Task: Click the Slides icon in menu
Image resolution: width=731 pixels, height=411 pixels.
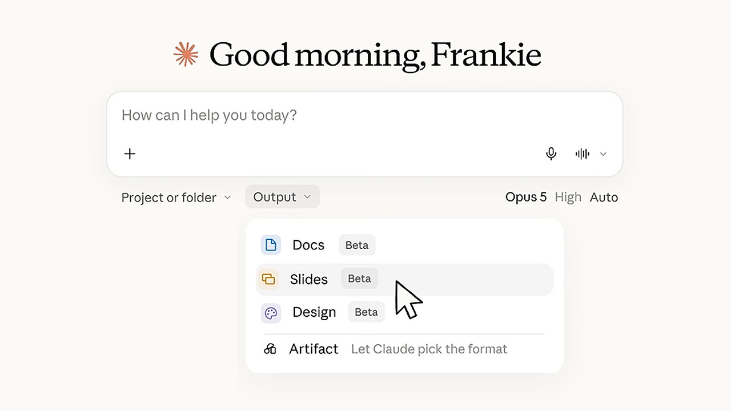Action: [268, 279]
